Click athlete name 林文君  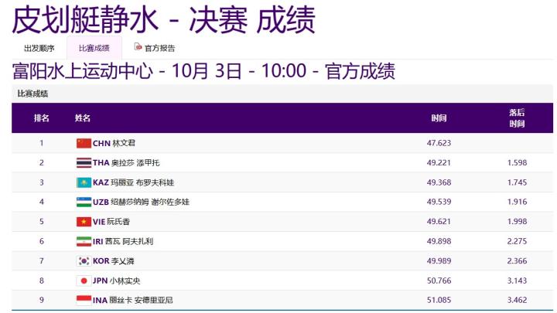click(124, 143)
